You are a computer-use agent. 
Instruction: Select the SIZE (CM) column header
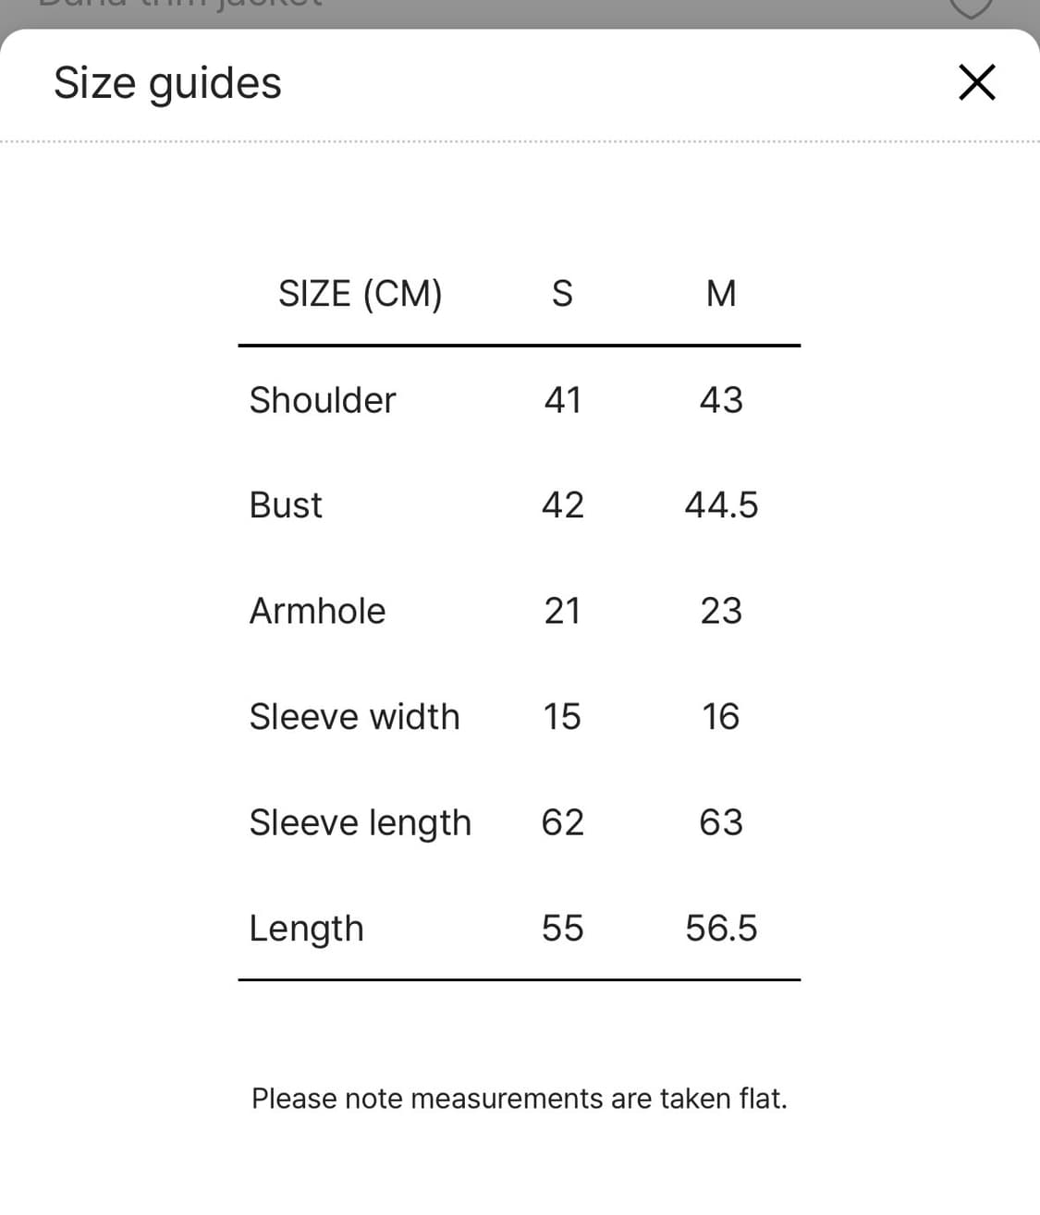360,293
